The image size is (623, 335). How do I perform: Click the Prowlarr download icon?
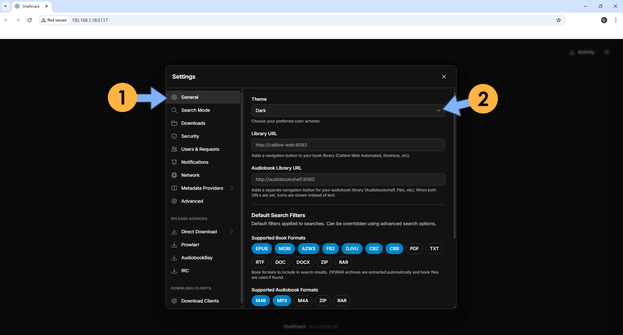pyautogui.click(x=174, y=245)
